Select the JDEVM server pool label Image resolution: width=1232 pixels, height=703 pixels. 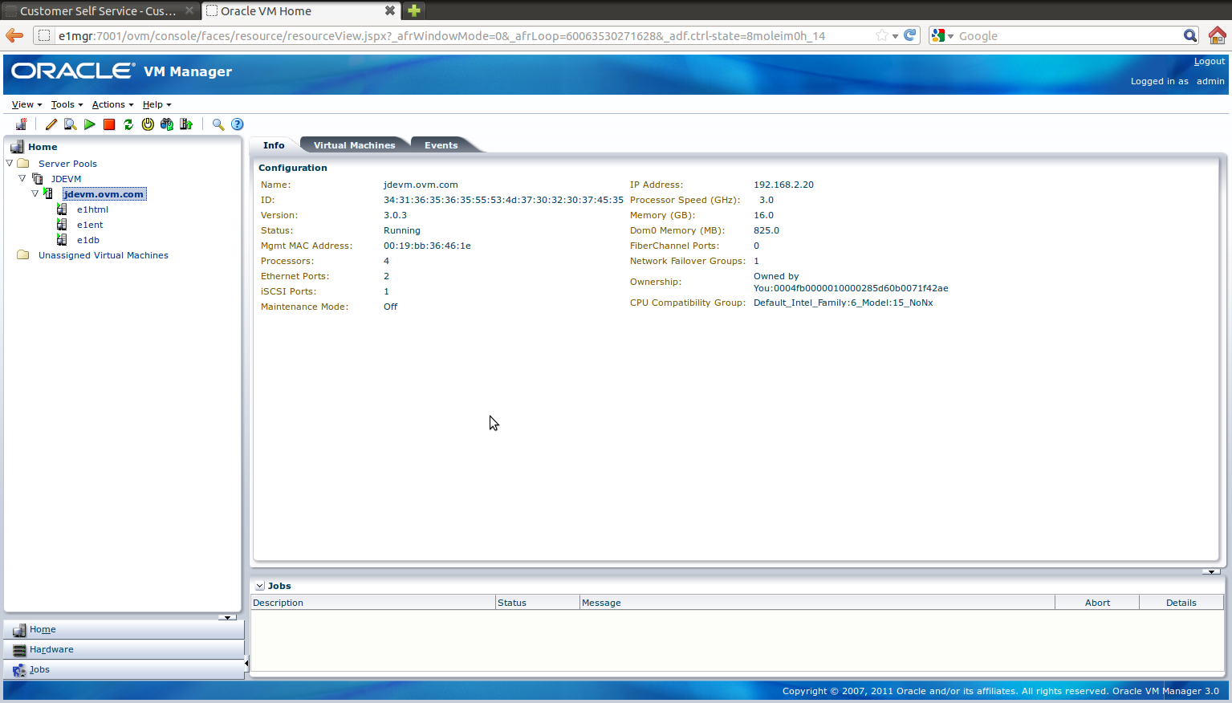click(66, 179)
